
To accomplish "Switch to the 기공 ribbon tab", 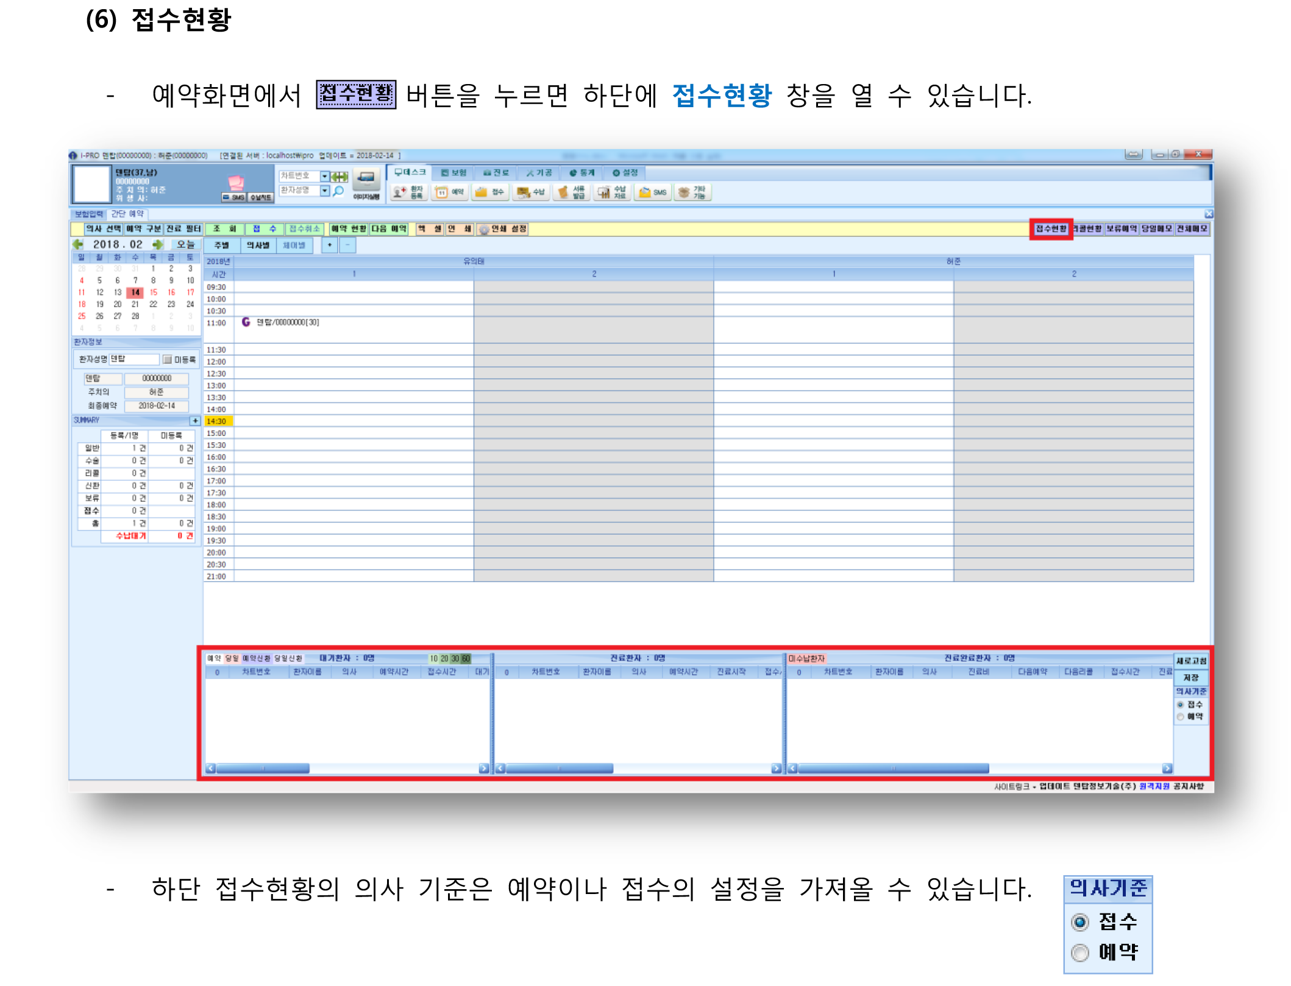I will point(539,173).
